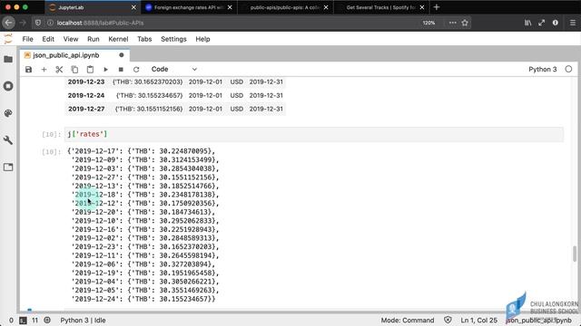Go back in browser history
This screenshot has width=581, height=326.
8,23
